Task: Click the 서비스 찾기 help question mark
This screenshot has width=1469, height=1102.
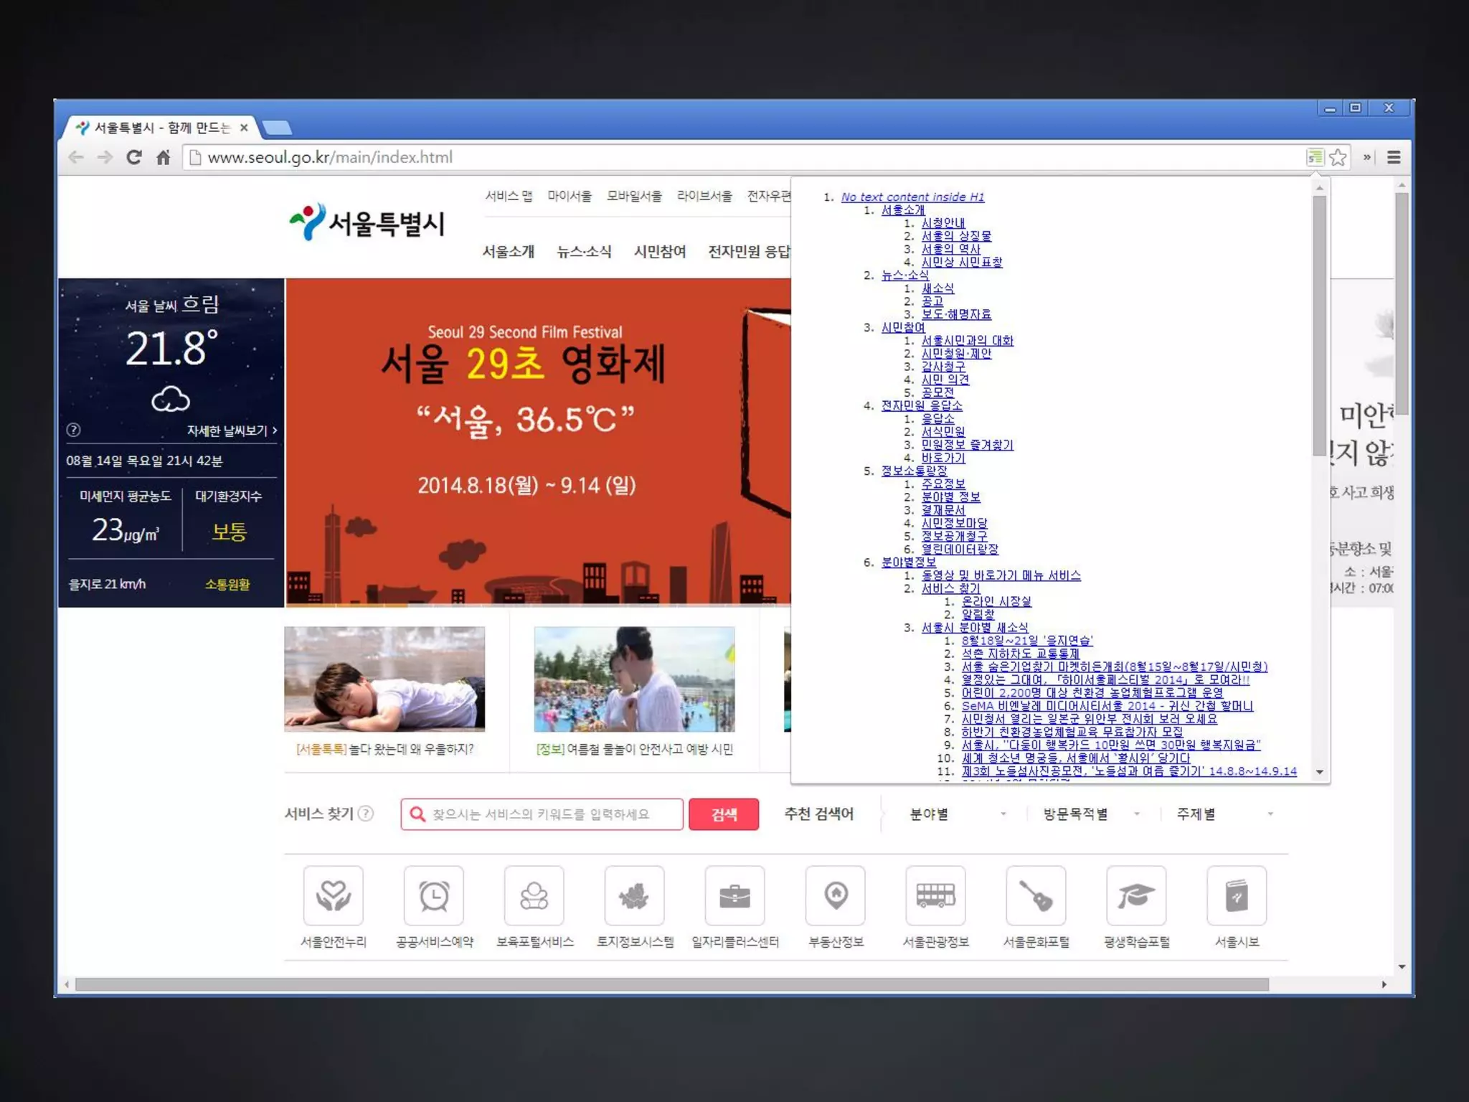Action: coord(366,814)
